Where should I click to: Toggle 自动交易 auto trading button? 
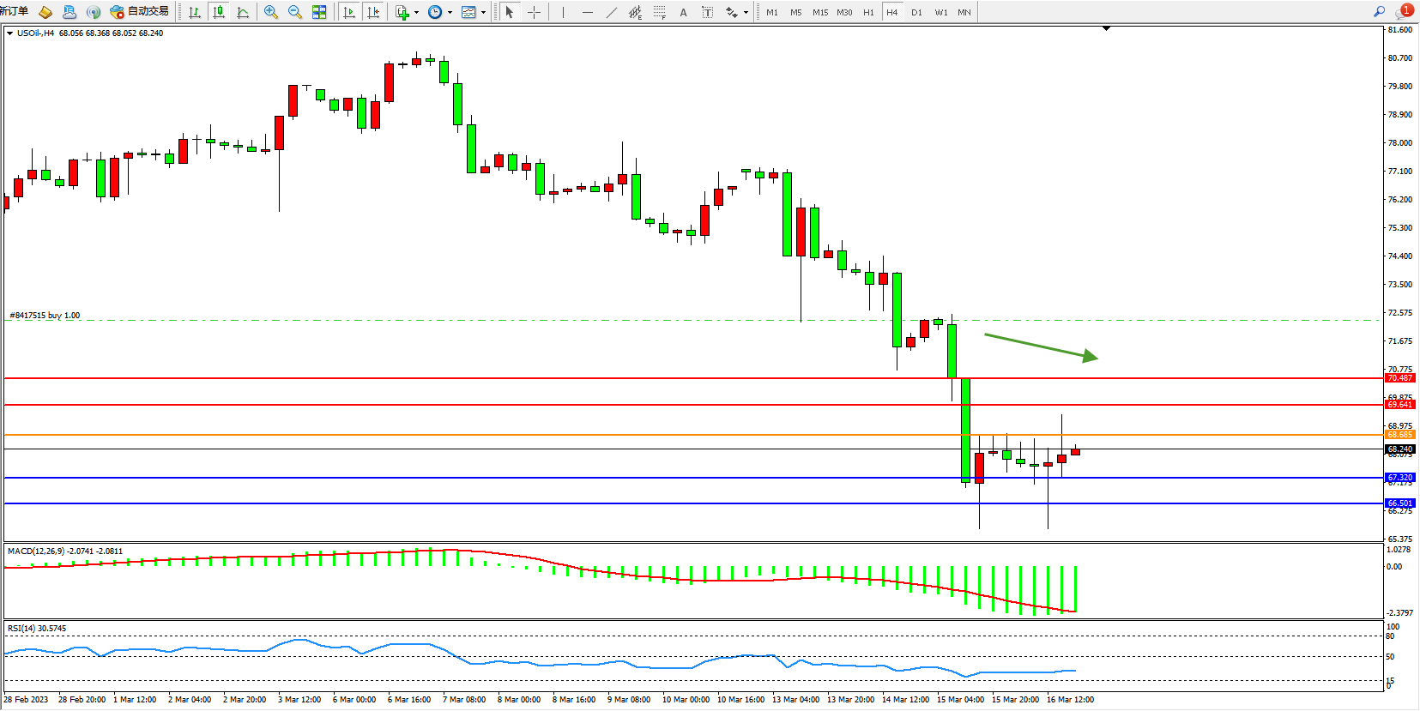coord(140,11)
